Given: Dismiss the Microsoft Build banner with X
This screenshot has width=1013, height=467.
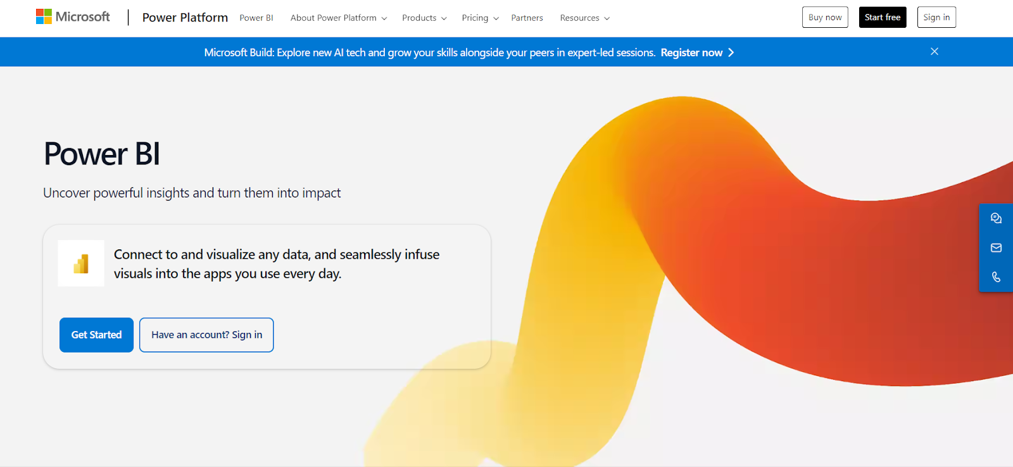Looking at the screenshot, I should pyautogui.click(x=934, y=52).
